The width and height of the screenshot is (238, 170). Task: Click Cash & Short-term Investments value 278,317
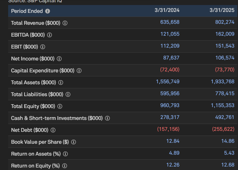[170, 117]
